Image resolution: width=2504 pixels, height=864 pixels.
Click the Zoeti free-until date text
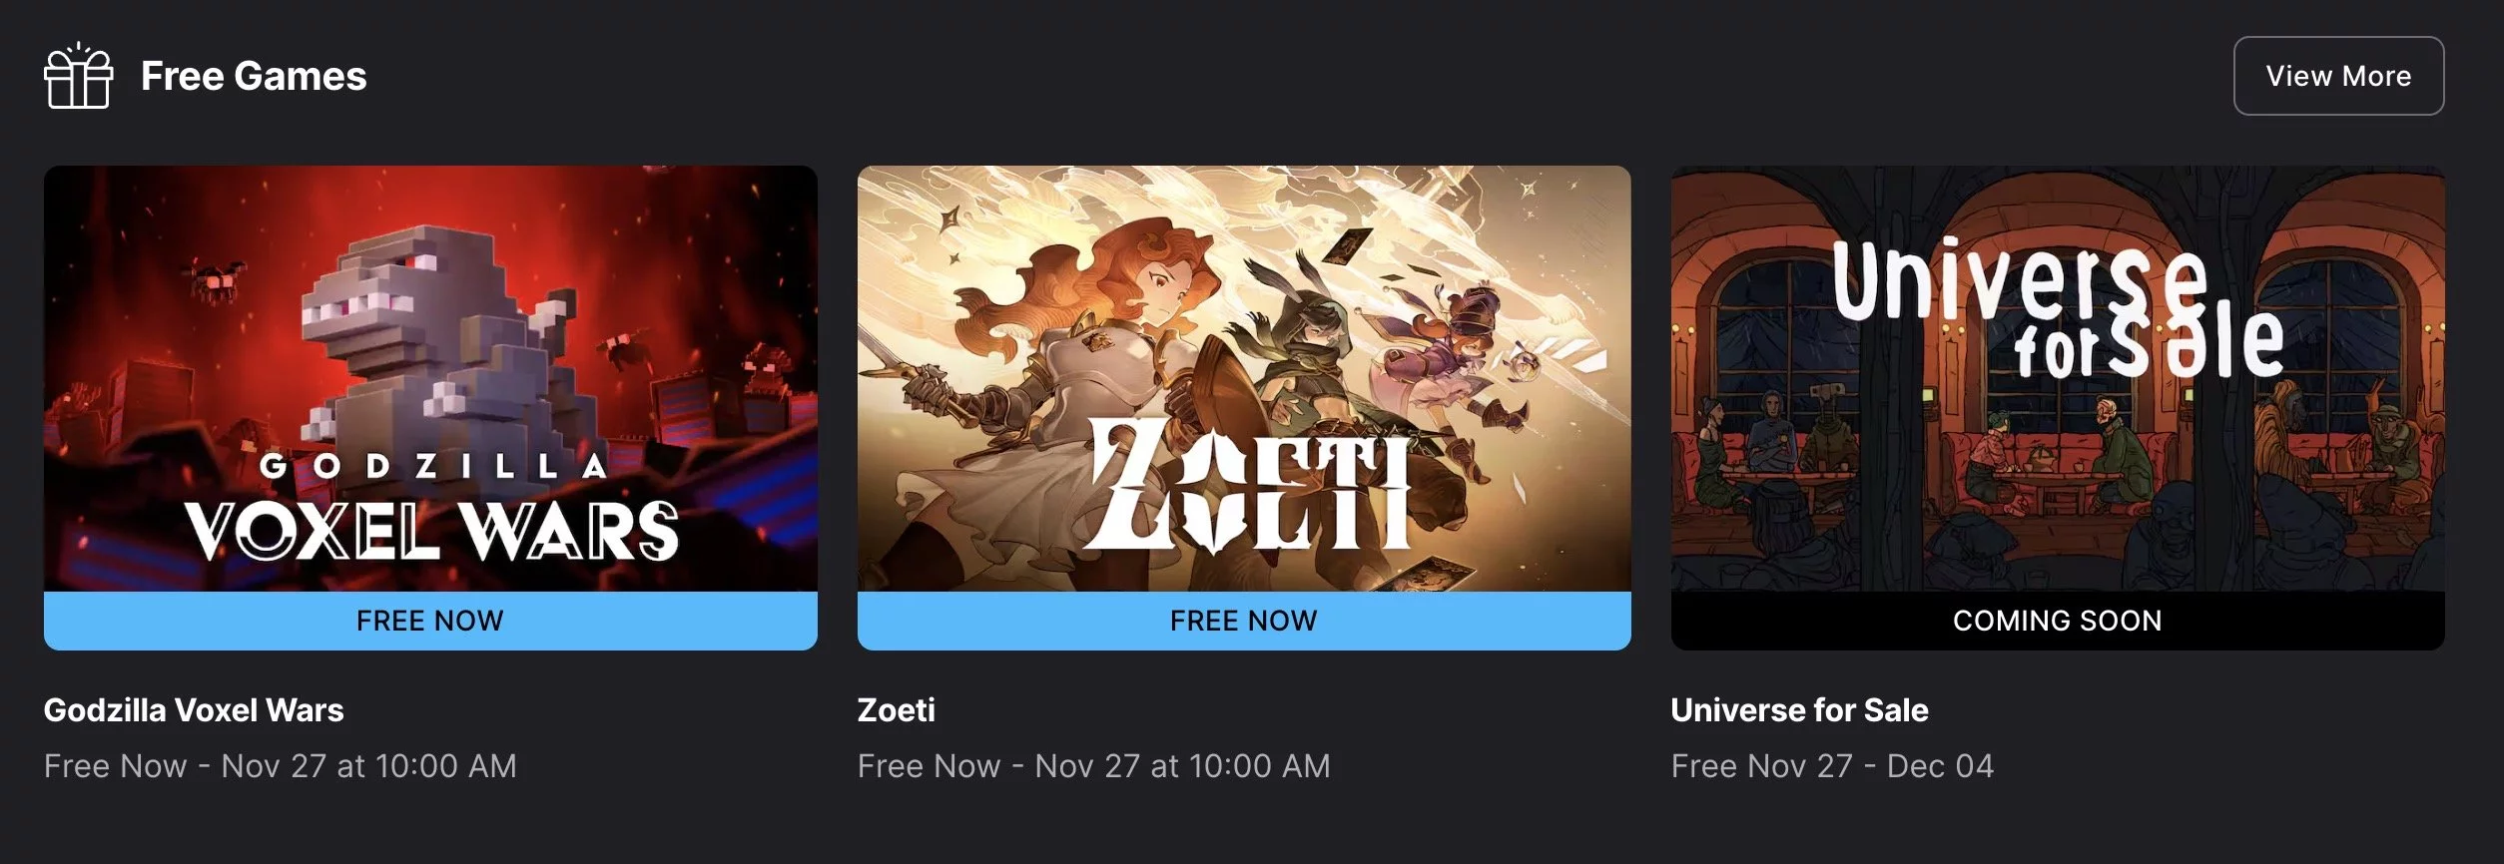(x=1094, y=766)
